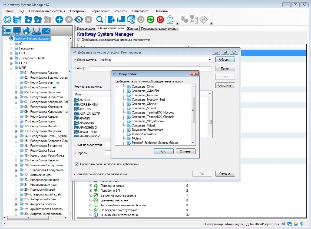311x229 pixels.
Task: Switch to the Информация tab
Action: coord(86,29)
